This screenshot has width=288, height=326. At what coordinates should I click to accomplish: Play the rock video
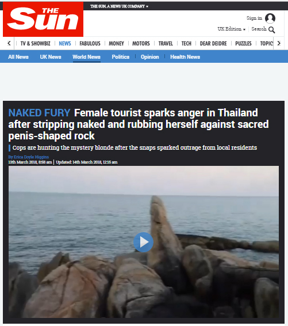tap(143, 242)
